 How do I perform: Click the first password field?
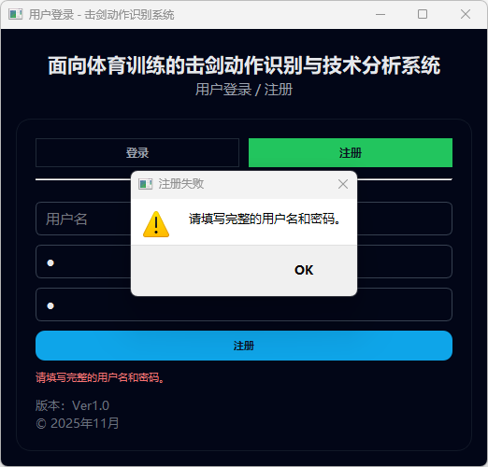244,262
